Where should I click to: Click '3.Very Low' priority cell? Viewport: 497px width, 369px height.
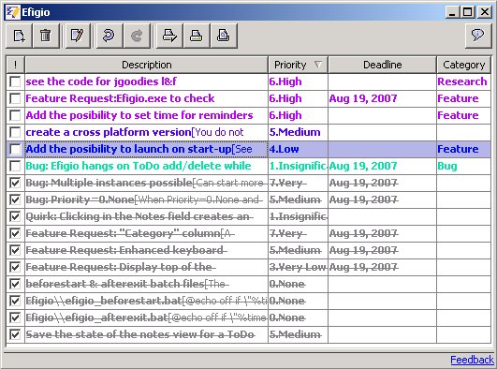(298, 267)
